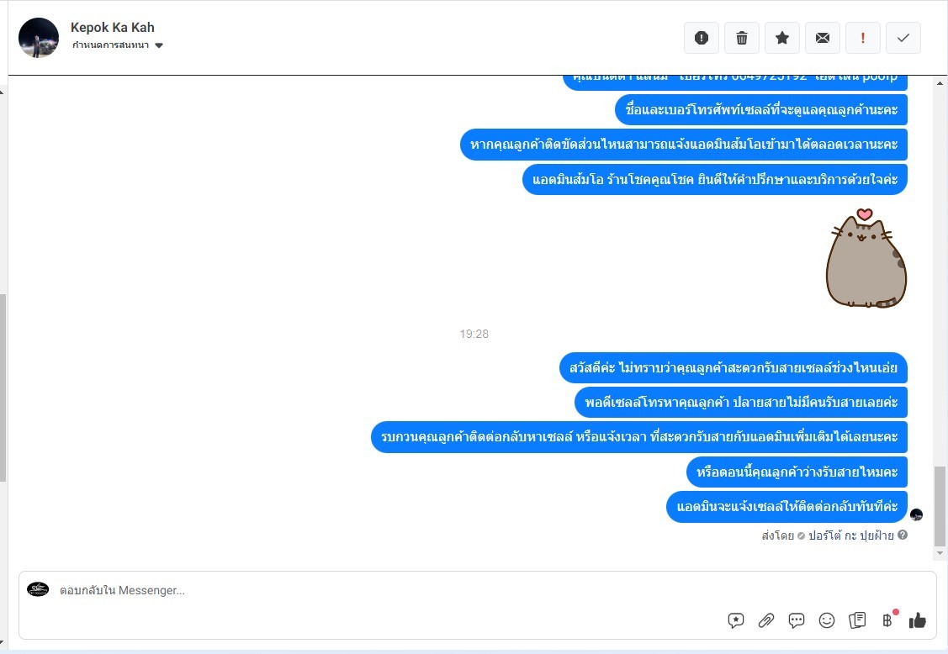
Task: Delete conversation with trash icon
Action: point(742,38)
